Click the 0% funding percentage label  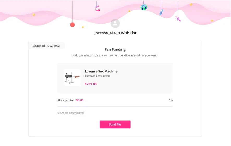click(171, 100)
